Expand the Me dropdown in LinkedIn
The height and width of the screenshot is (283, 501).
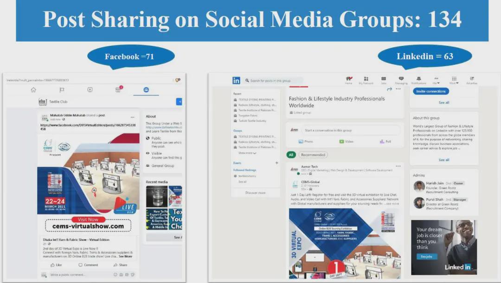pos(436,81)
